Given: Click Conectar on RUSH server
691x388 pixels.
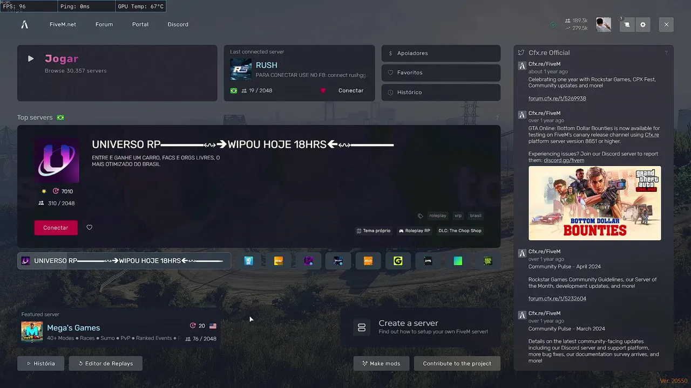Looking at the screenshot, I should pos(351,91).
